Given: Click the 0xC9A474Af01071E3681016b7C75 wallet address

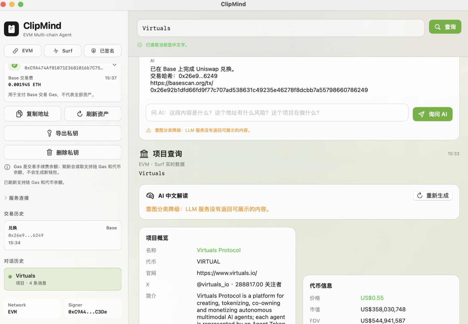Looking at the screenshot, I should point(64,68).
